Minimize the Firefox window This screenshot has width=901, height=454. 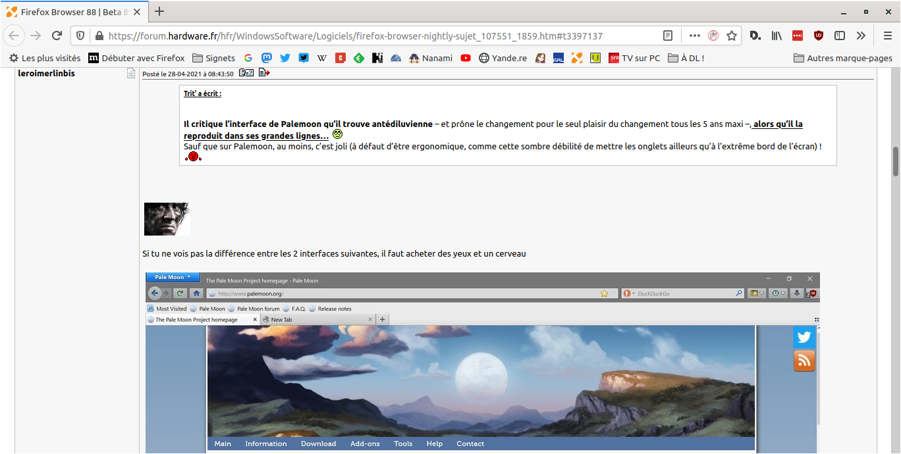coord(845,12)
